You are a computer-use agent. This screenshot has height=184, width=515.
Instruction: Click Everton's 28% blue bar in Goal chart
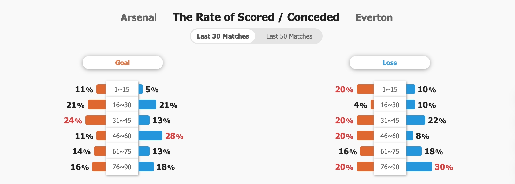point(150,136)
